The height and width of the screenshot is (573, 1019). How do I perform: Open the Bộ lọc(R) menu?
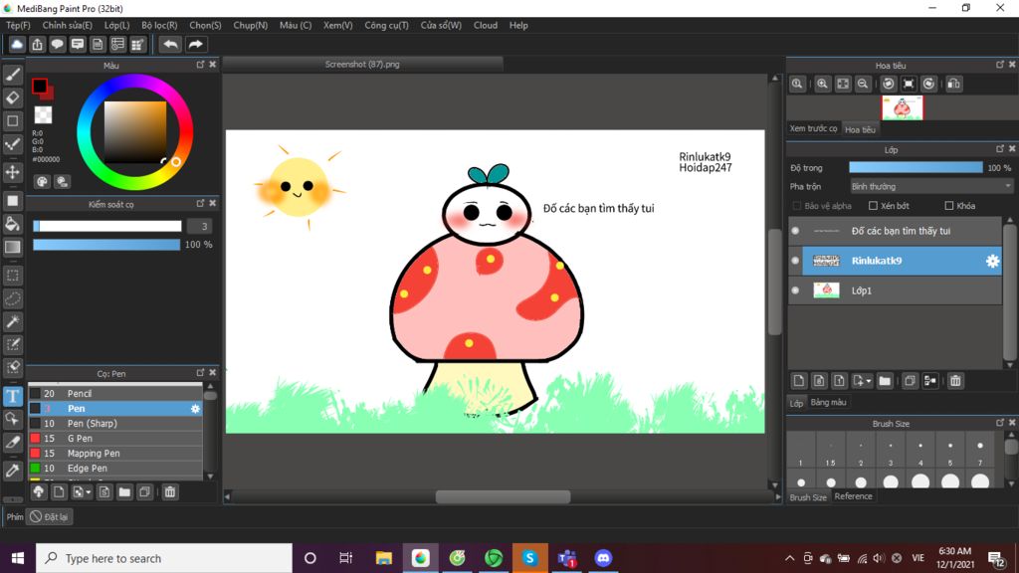coord(159,25)
